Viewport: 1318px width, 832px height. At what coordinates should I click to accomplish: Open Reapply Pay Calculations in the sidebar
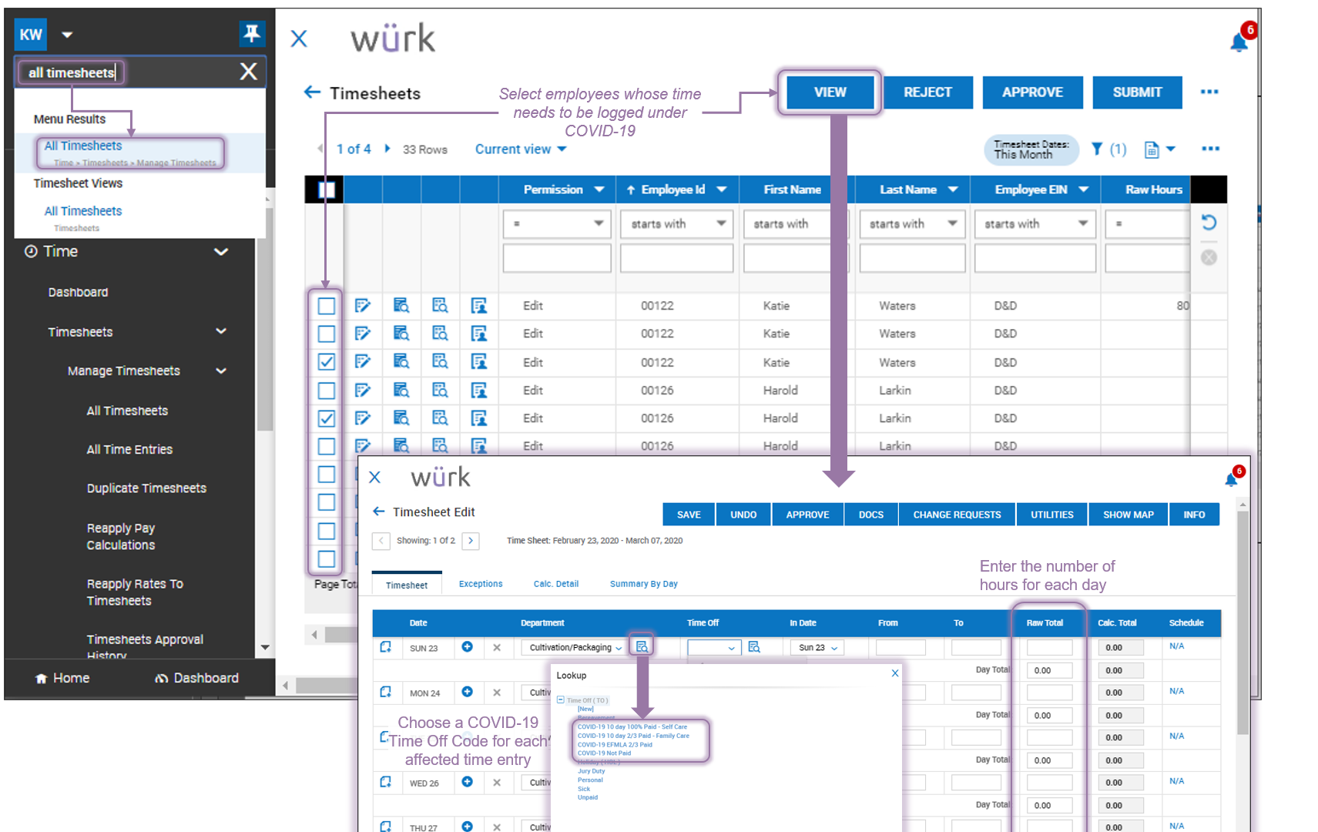(121, 536)
